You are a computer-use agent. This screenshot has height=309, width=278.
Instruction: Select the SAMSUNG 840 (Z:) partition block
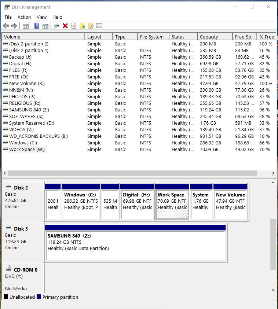[x=135, y=242]
